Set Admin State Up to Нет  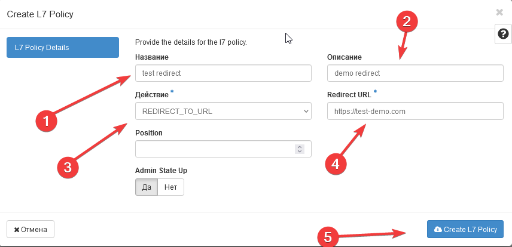[x=170, y=187]
